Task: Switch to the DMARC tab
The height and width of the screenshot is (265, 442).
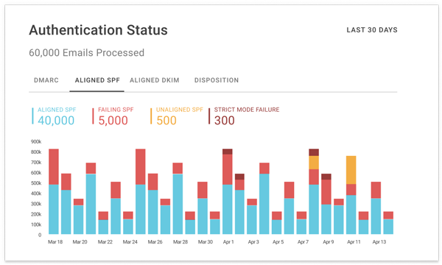Action: click(46, 80)
